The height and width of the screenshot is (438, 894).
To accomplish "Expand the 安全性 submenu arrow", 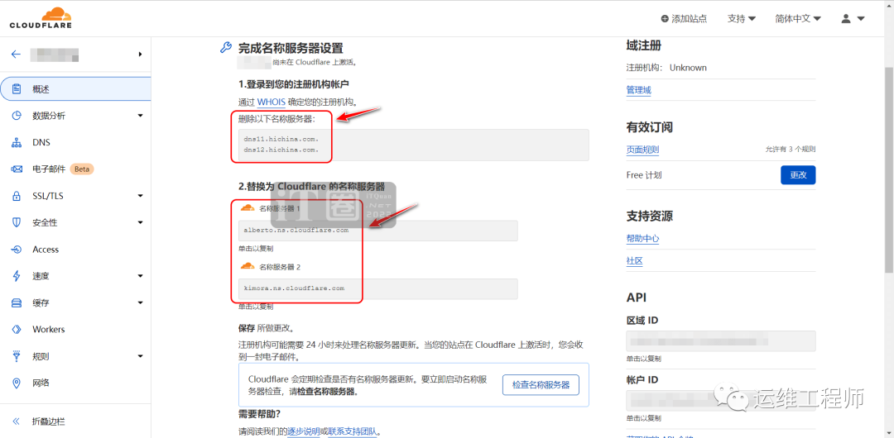I will coord(140,223).
